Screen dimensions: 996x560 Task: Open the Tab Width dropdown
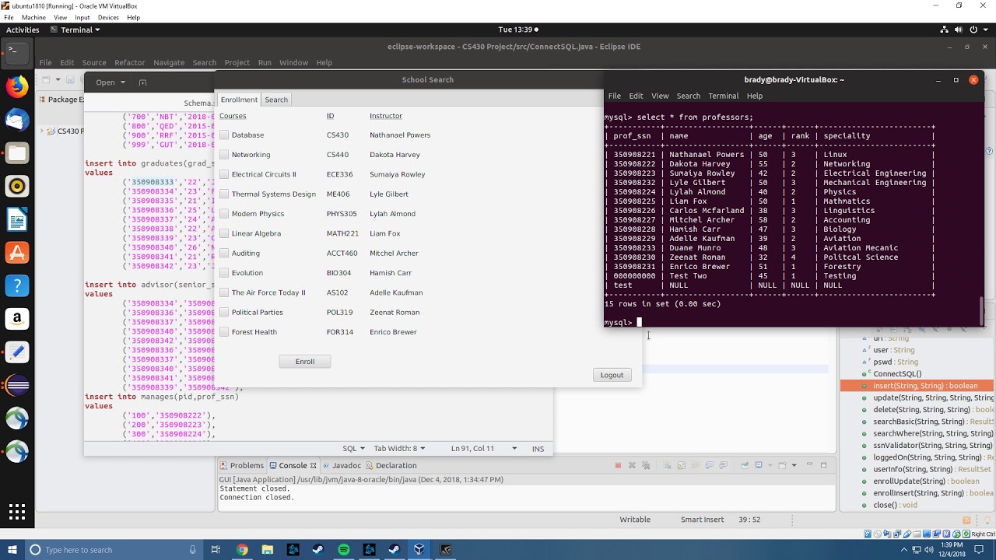(x=400, y=449)
